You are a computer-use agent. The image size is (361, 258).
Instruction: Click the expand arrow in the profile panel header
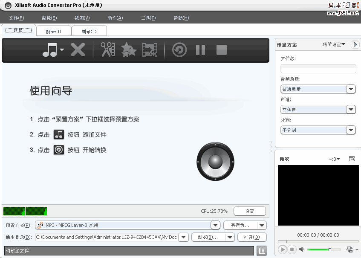click(355, 44)
